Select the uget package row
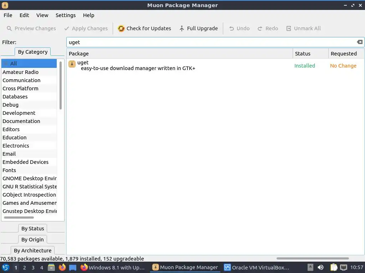 pyautogui.click(x=215, y=65)
